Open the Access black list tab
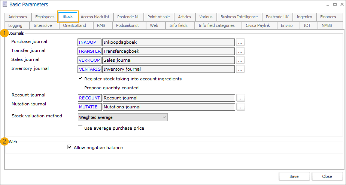 95,17
